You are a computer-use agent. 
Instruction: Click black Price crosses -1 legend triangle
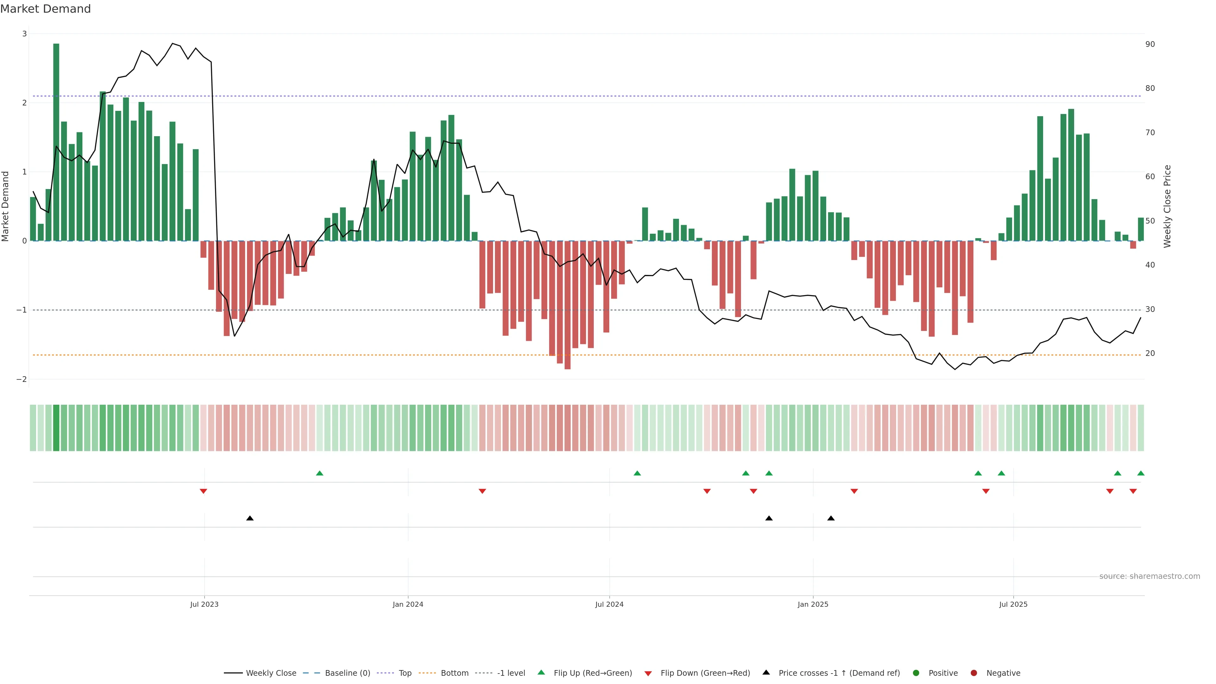[x=766, y=673]
